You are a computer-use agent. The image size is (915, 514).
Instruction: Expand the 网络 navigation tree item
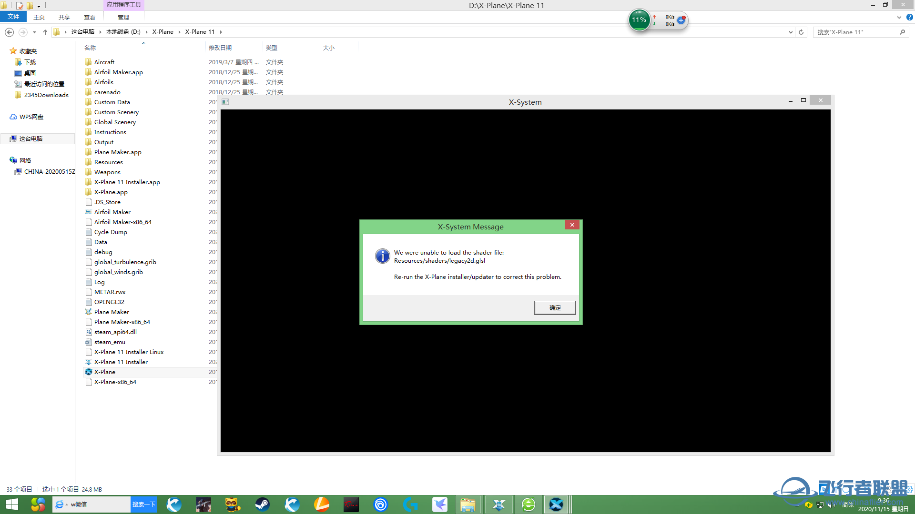pyautogui.click(x=5, y=160)
